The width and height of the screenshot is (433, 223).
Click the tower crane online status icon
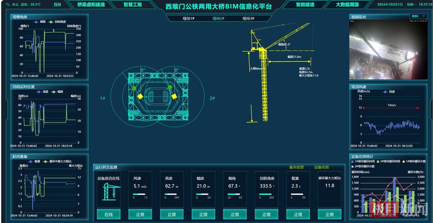click(x=108, y=191)
